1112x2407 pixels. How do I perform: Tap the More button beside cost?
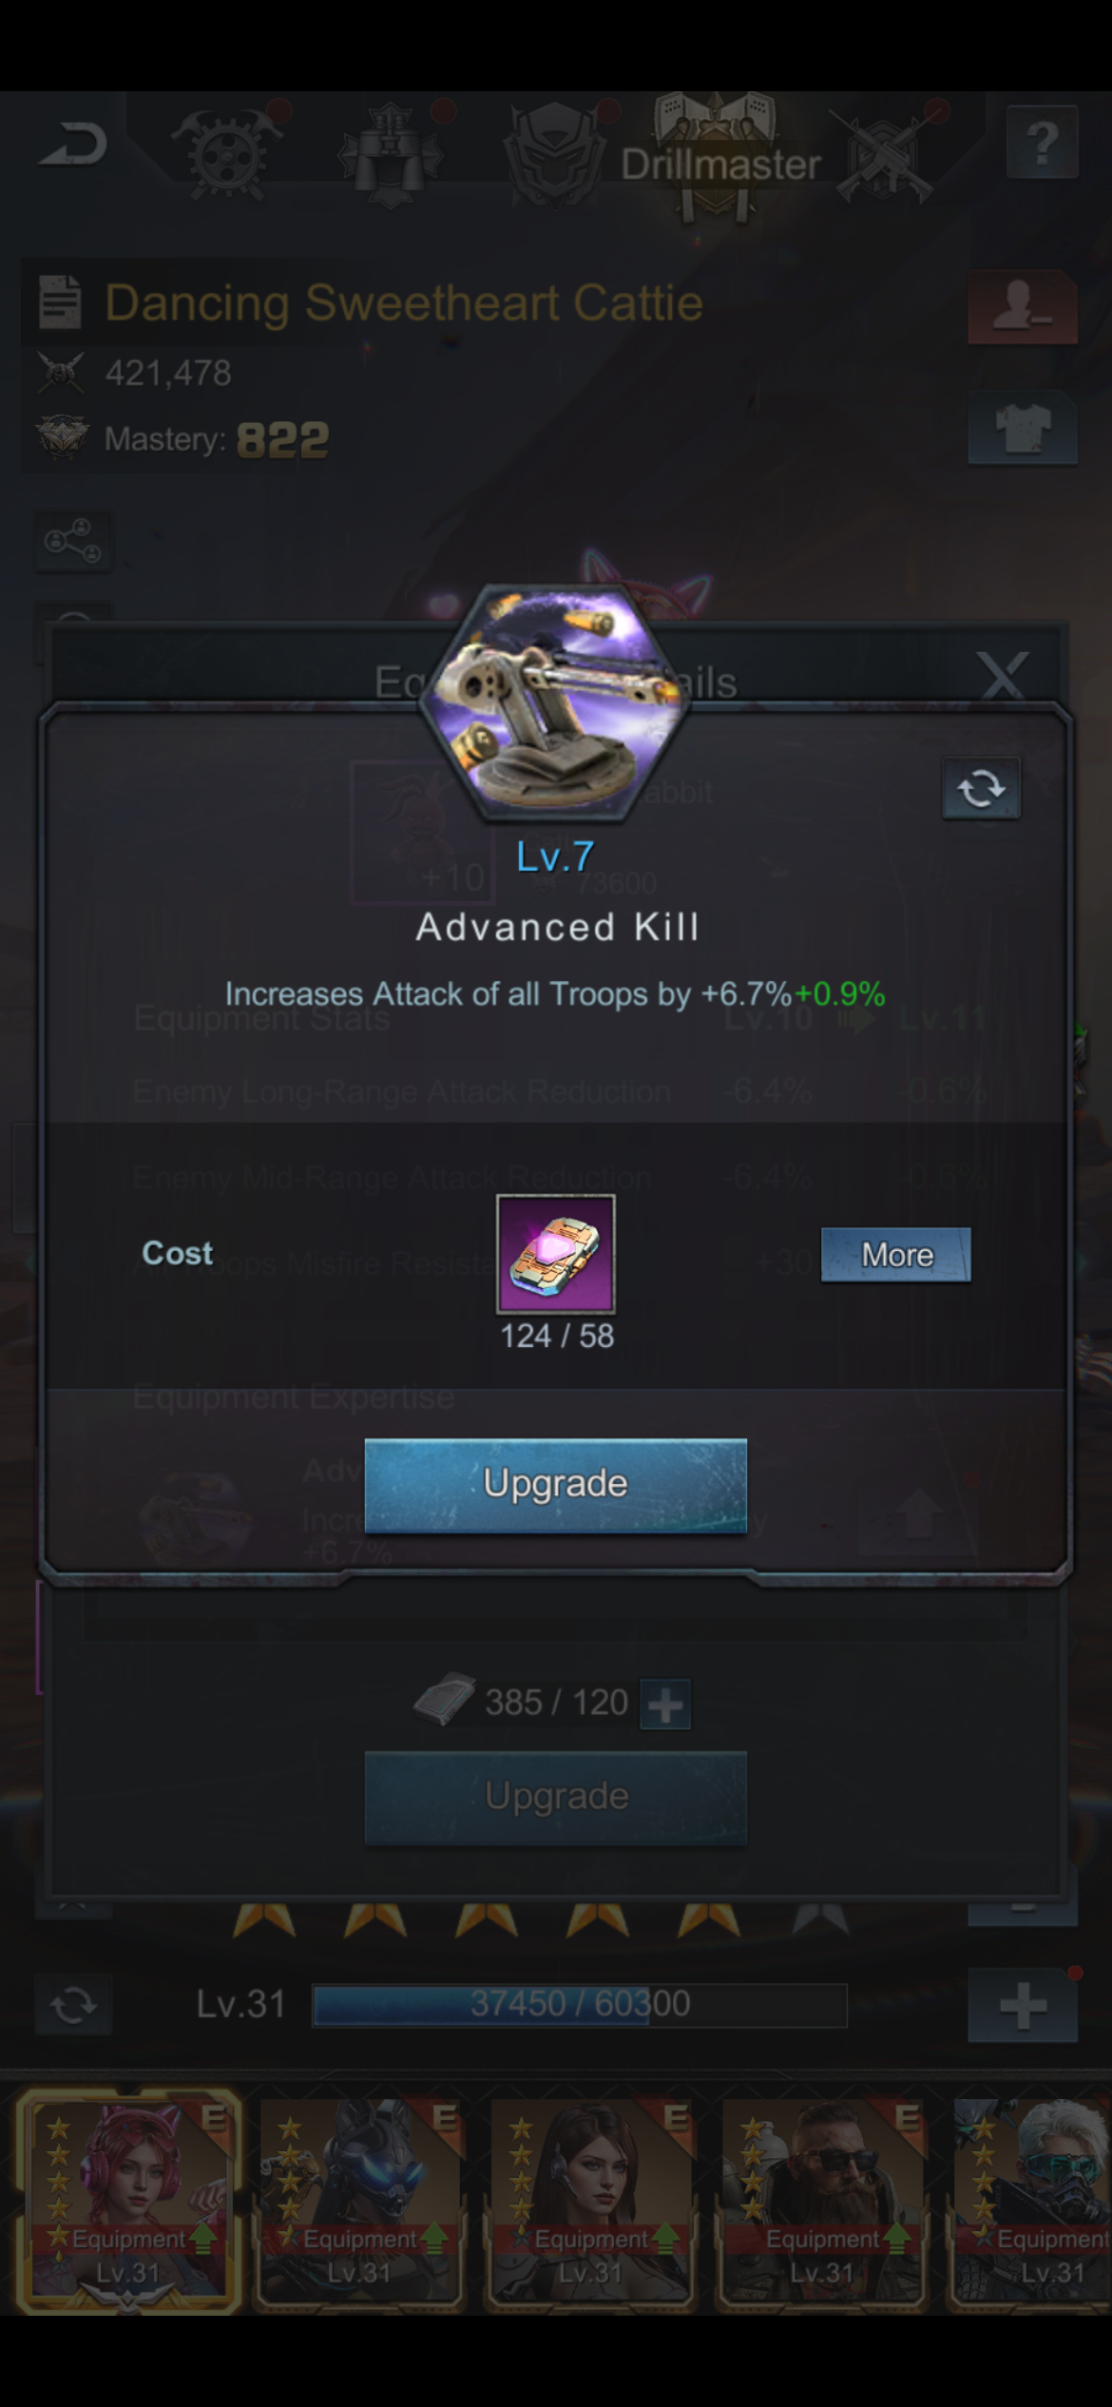tap(896, 1255)
